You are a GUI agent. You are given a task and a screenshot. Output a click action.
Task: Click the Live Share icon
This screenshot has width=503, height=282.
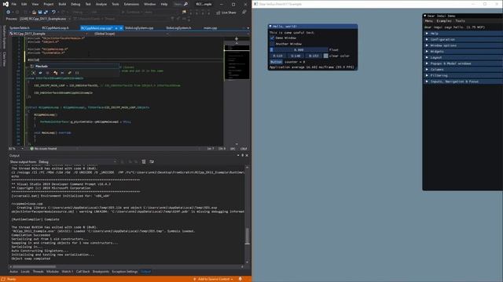coord(218,13)
